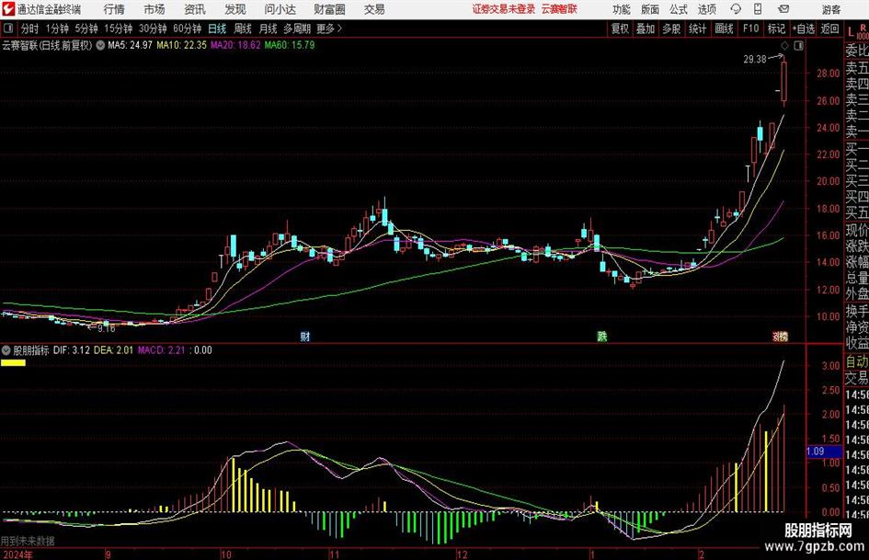Open the 公式 menu
869x560 pixels.
point(678,9)
